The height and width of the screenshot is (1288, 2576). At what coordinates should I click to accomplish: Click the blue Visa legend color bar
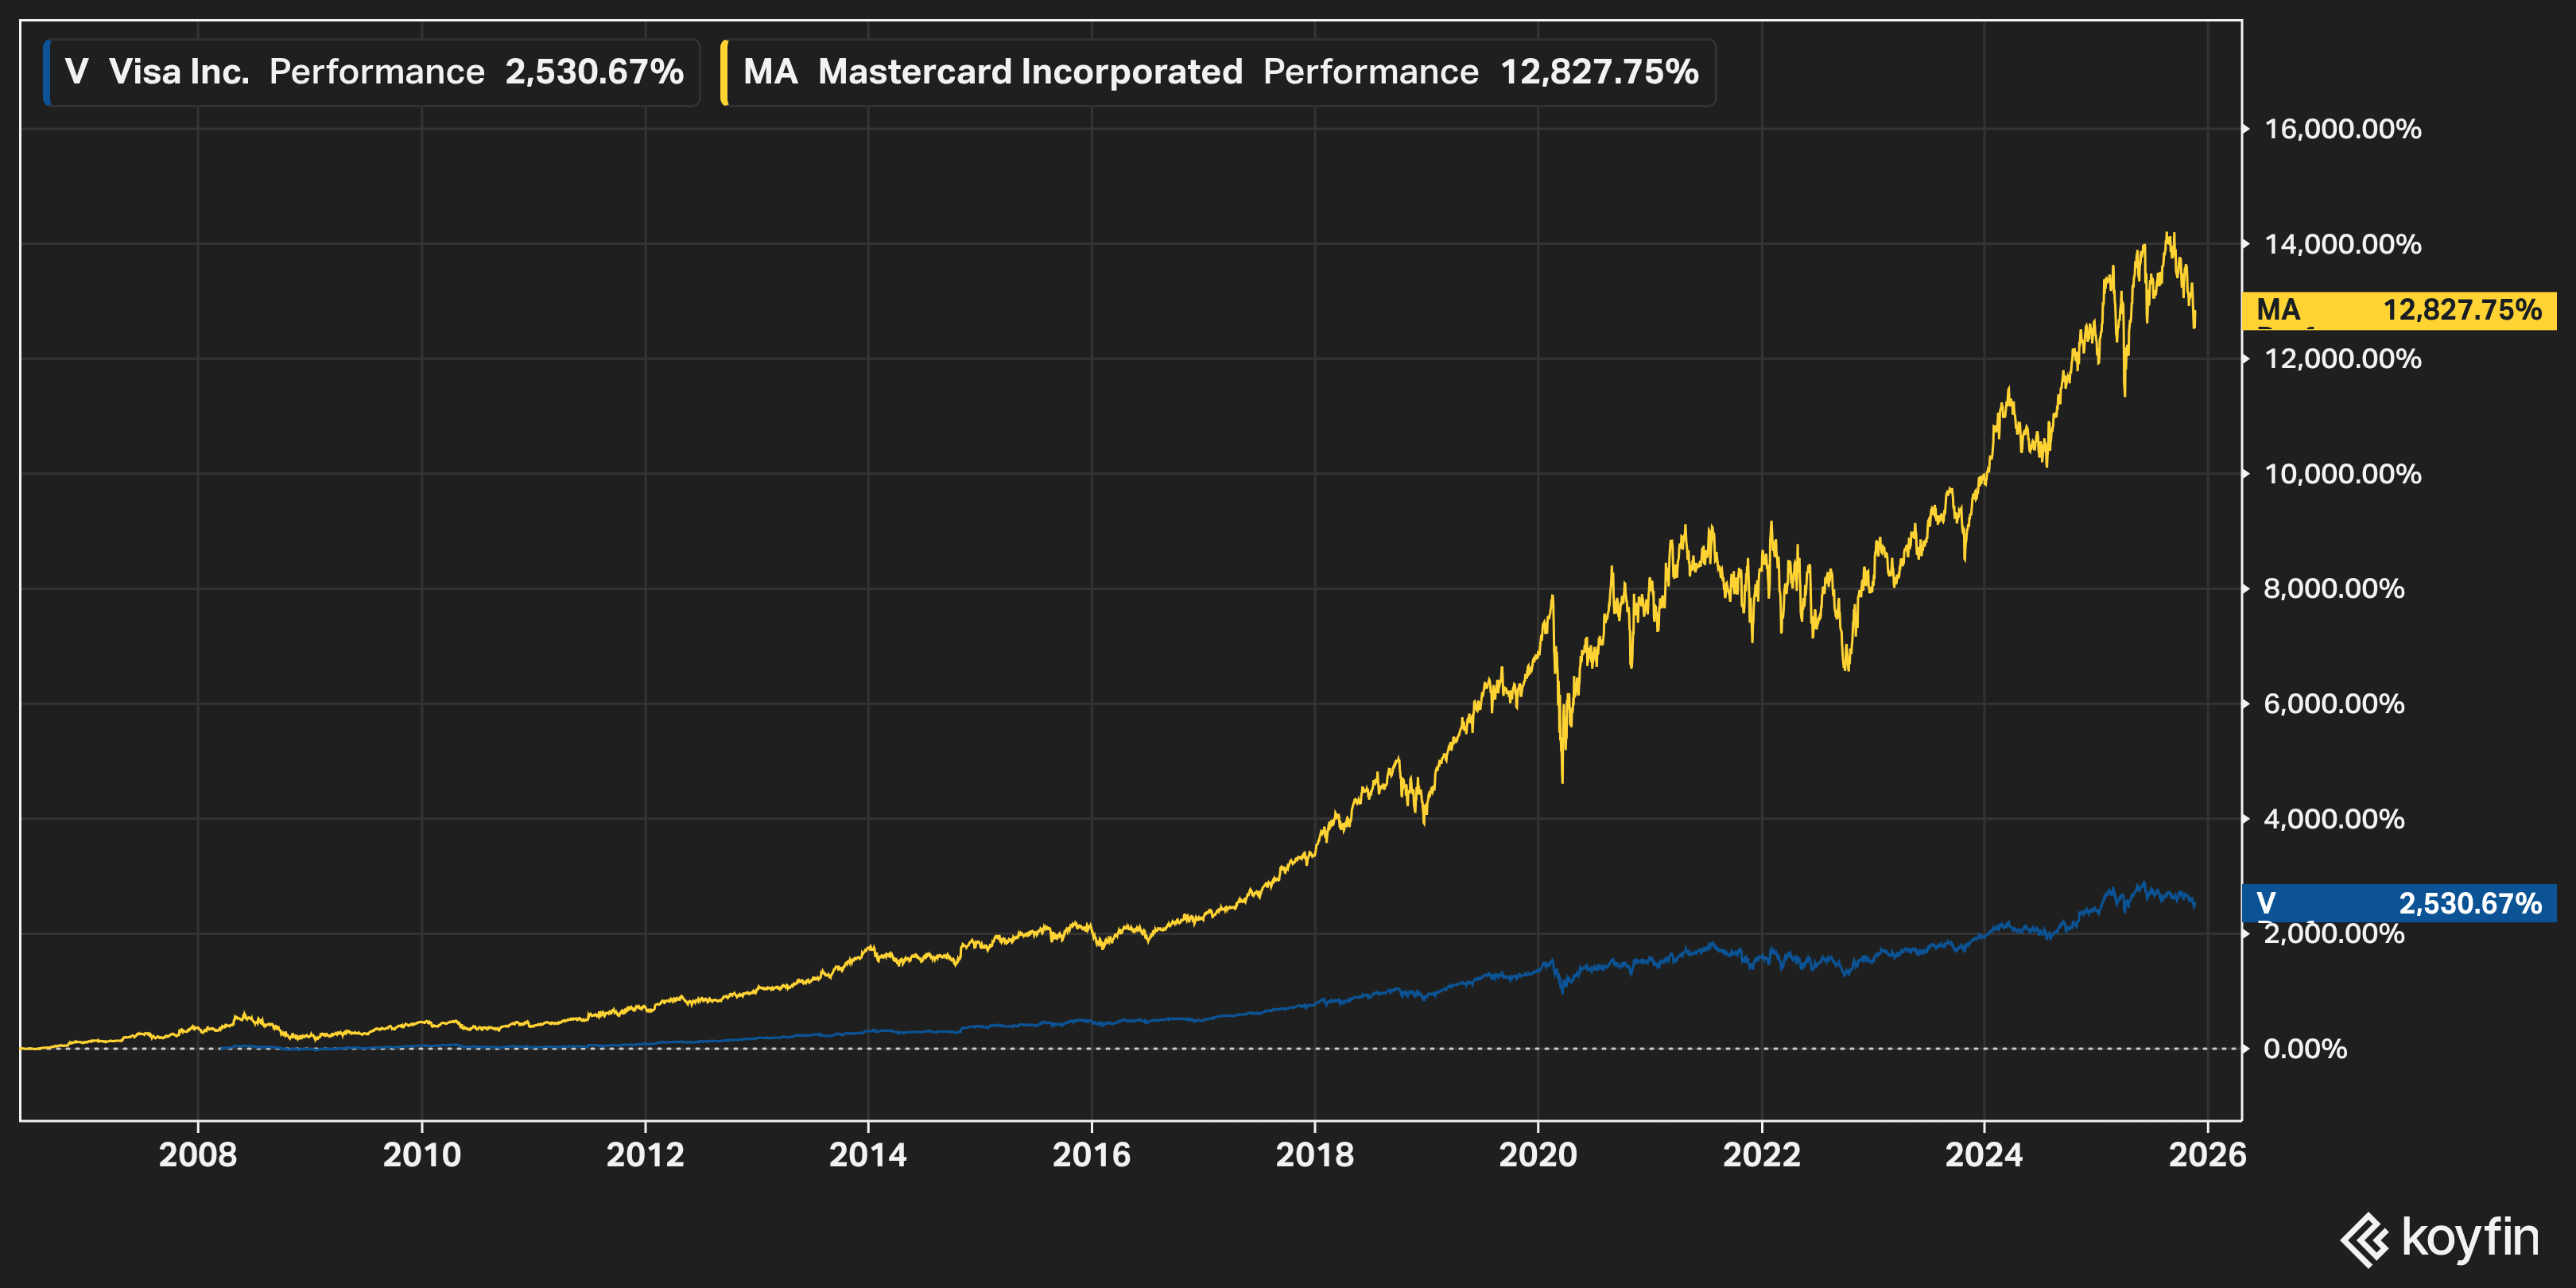pos(47,72)
